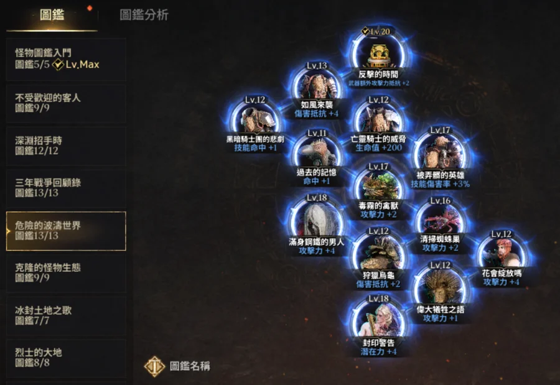
Task: Select the 克隆的怪物生態 list item
Action: click(66, 273)
